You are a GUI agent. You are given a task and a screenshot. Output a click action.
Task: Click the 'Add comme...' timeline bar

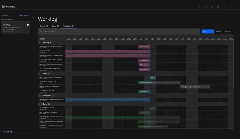(144, 69)
